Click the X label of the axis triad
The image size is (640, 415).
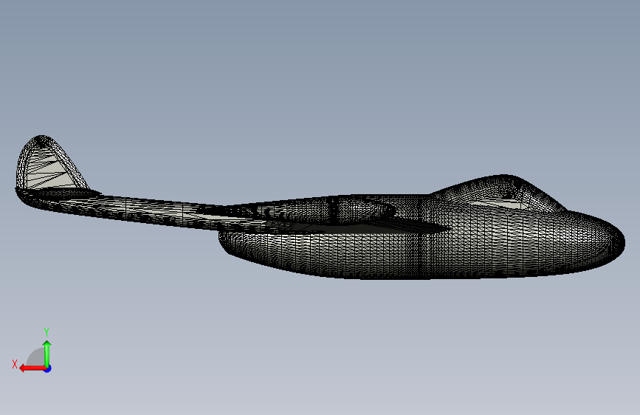coord(15,364)
